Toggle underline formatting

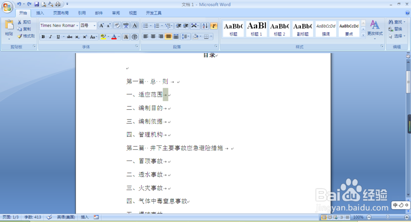coord(58,37)
